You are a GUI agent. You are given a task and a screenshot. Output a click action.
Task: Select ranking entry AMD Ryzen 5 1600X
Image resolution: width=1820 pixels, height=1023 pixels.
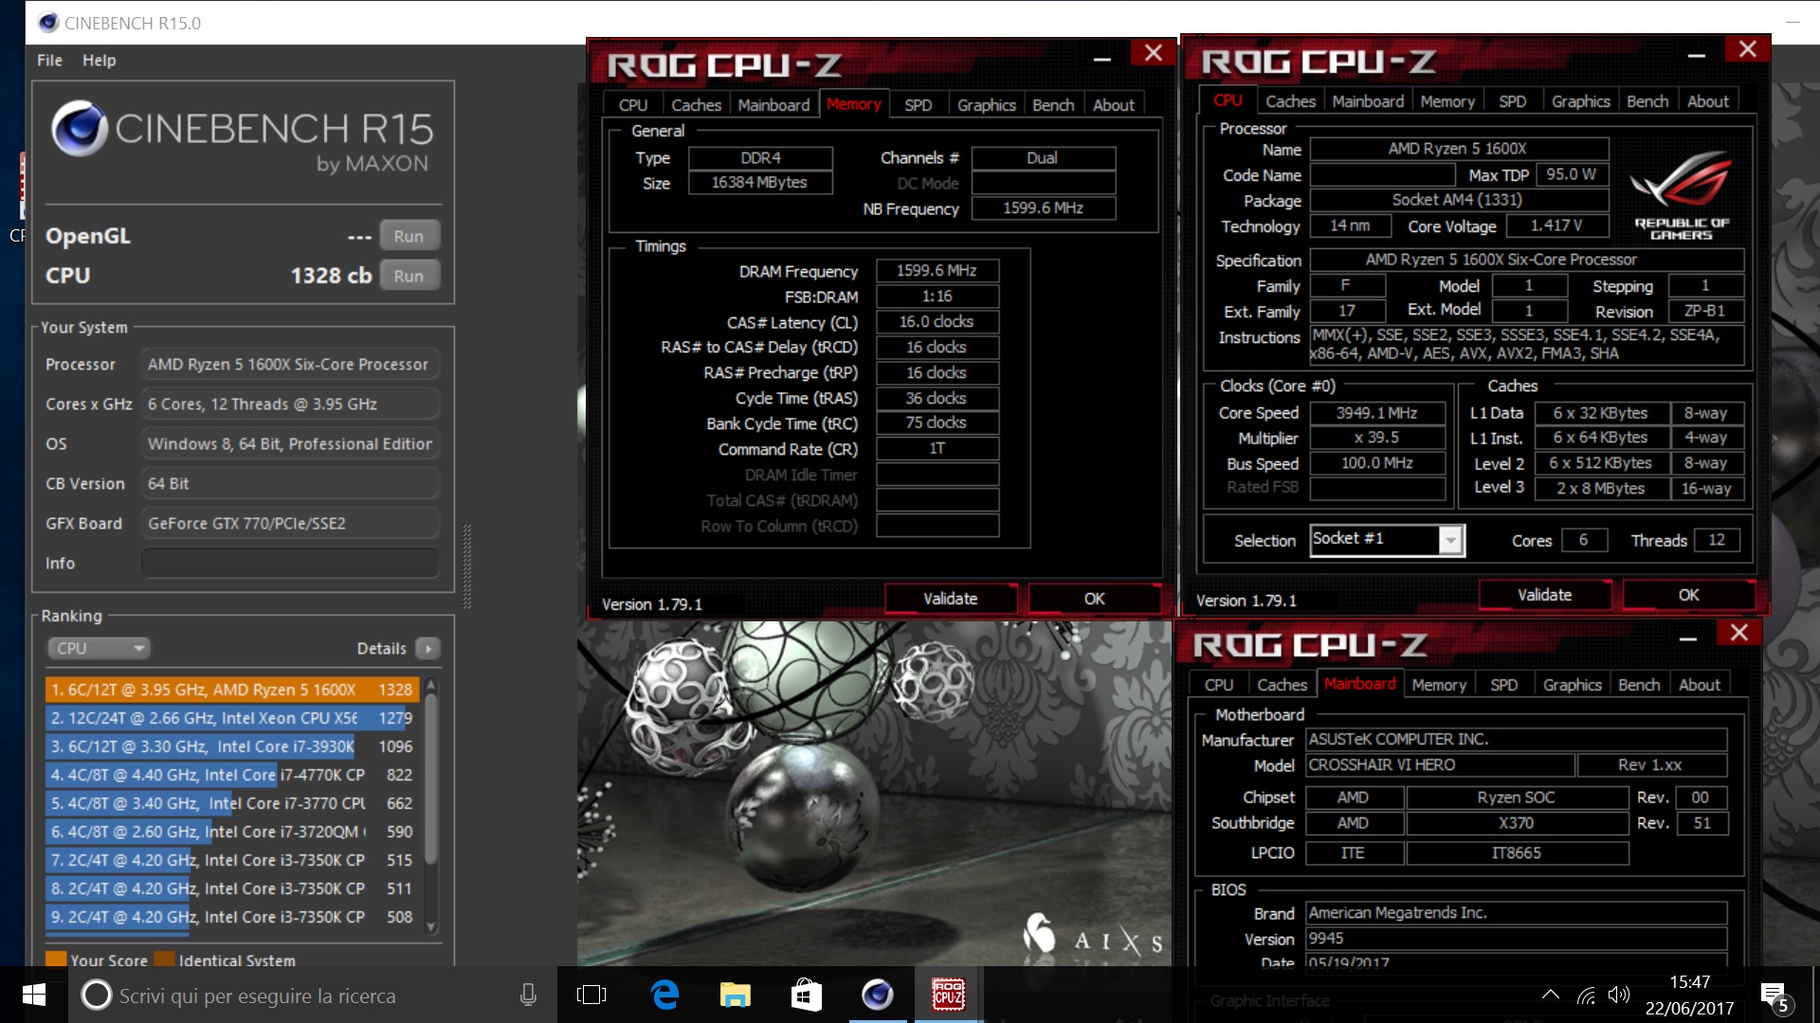232,690
